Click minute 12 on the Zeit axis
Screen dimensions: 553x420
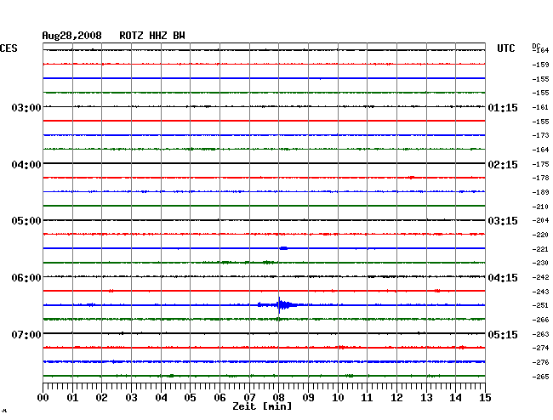tap(396, 398)
